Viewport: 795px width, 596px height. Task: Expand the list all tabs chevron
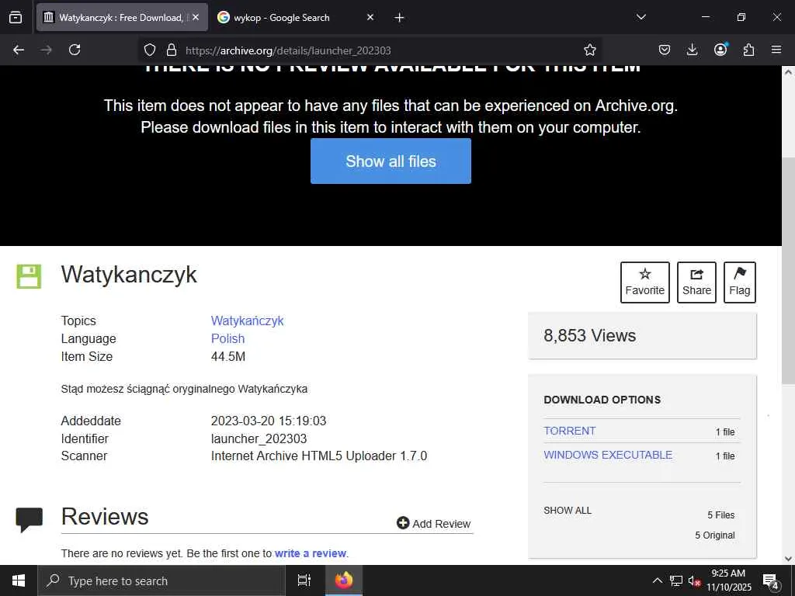641,17
